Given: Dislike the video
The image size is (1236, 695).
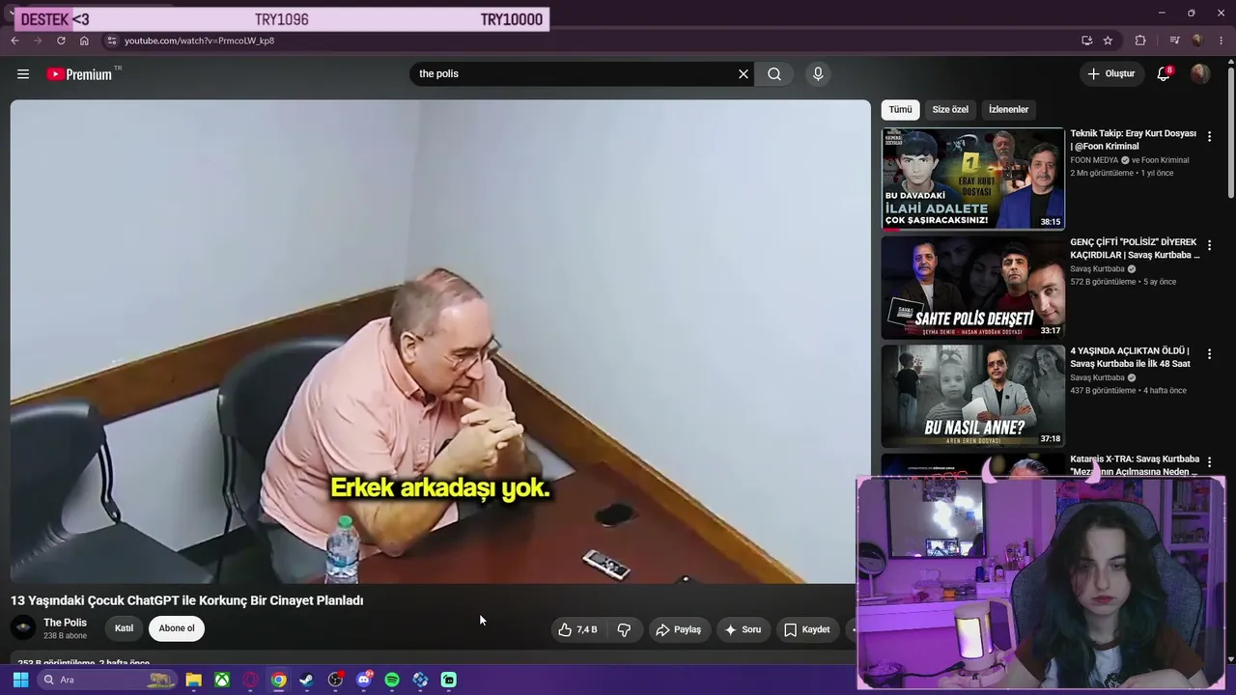Looking at the screenshot, I should pyautogui.click(x=624, y=629).
